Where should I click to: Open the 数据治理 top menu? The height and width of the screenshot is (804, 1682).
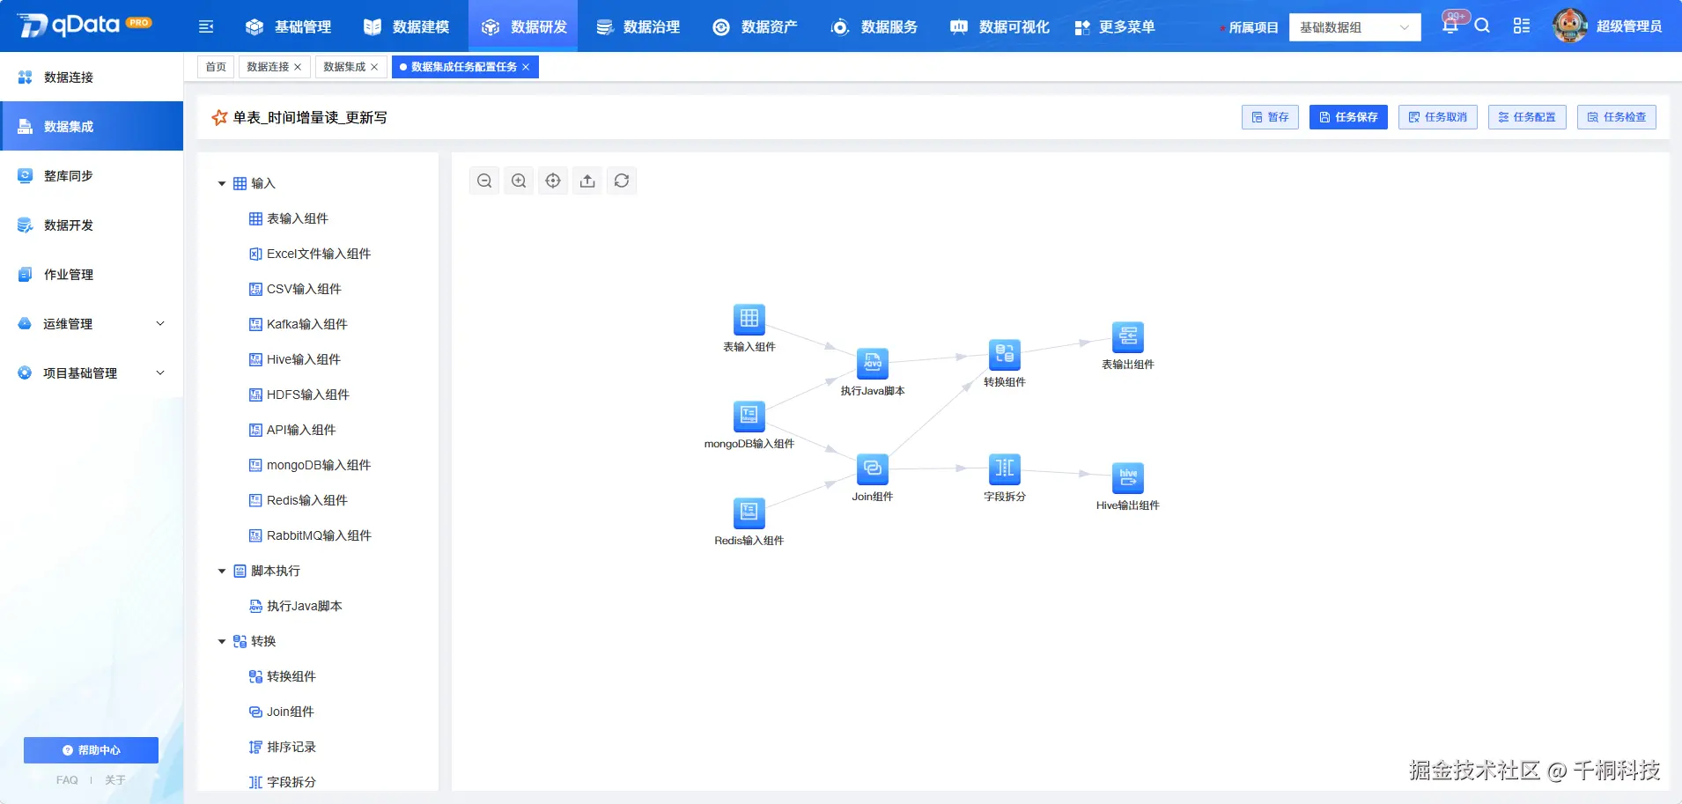(638, 26)
